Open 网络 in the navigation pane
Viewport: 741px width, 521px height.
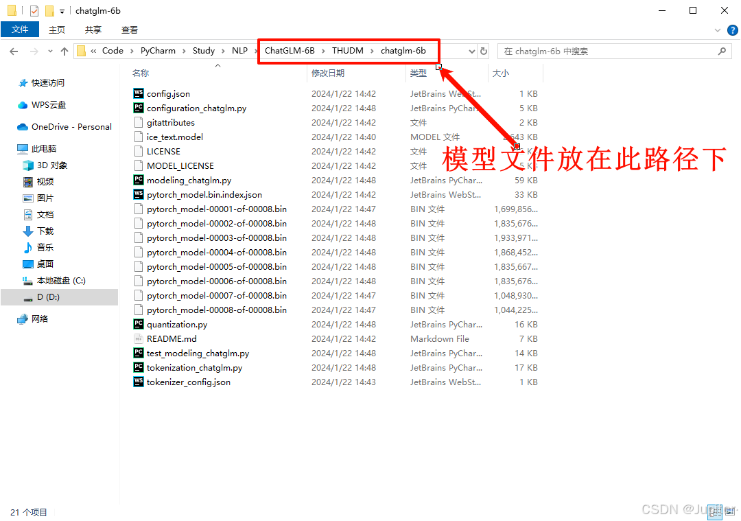click(40, 319)
